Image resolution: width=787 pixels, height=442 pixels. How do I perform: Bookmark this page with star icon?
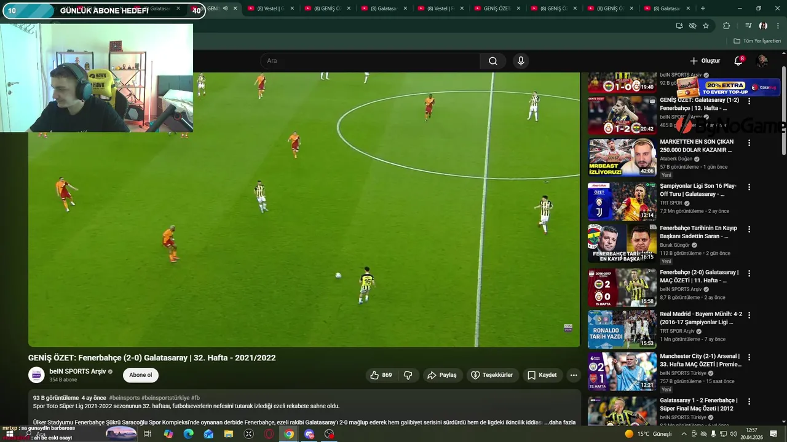coord(706,26)
